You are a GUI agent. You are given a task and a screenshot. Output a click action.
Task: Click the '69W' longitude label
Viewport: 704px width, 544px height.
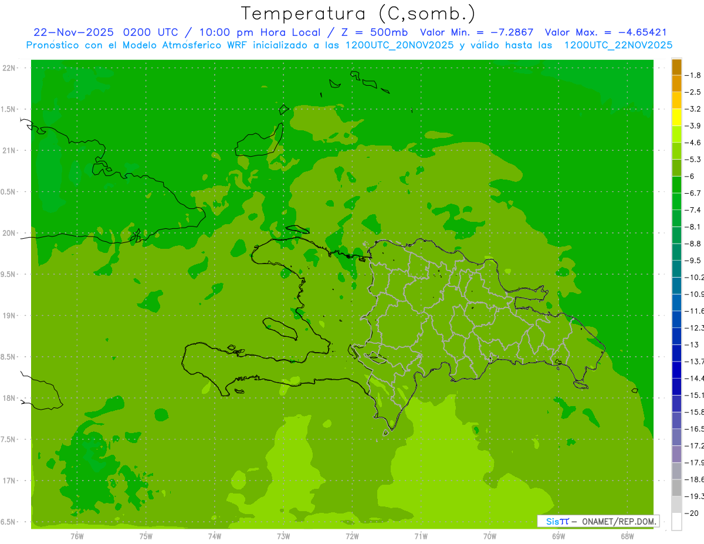coord(559,536)
